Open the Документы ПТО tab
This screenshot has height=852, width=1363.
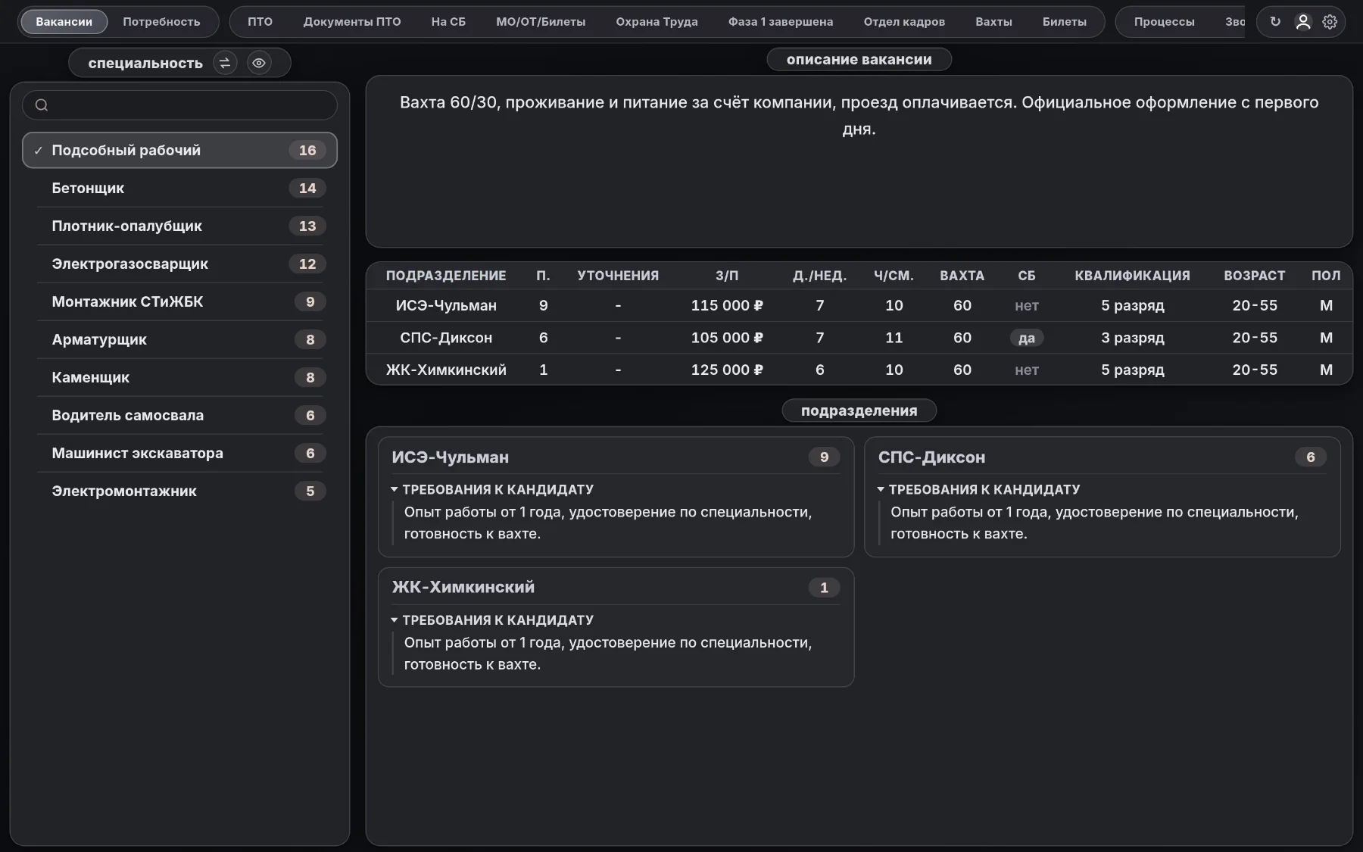352,22
